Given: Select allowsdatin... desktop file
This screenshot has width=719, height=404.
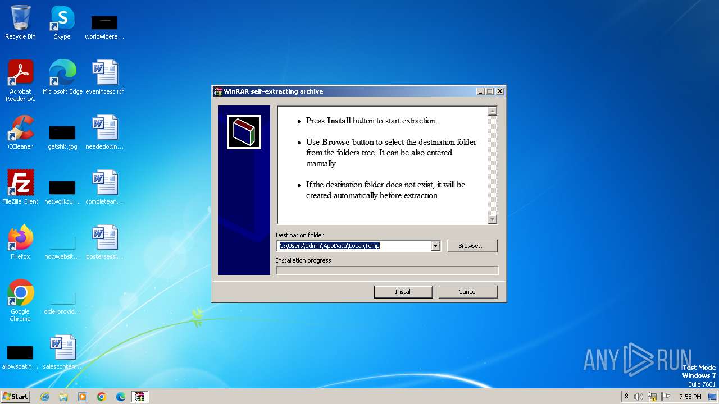Looking at the screenshot, I should 20,357.
